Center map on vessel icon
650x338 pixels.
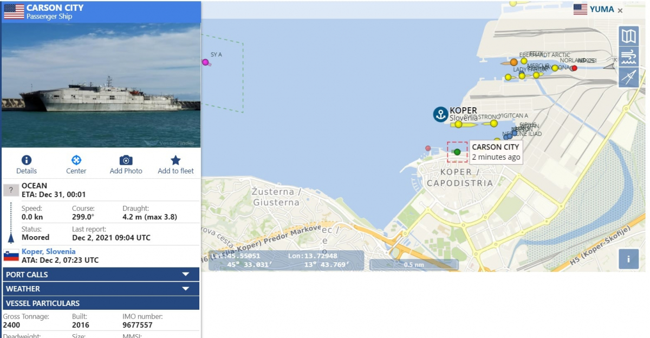[x=76, y=160]
